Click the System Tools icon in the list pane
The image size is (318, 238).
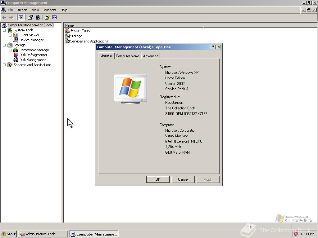click(x=67, y=31)
